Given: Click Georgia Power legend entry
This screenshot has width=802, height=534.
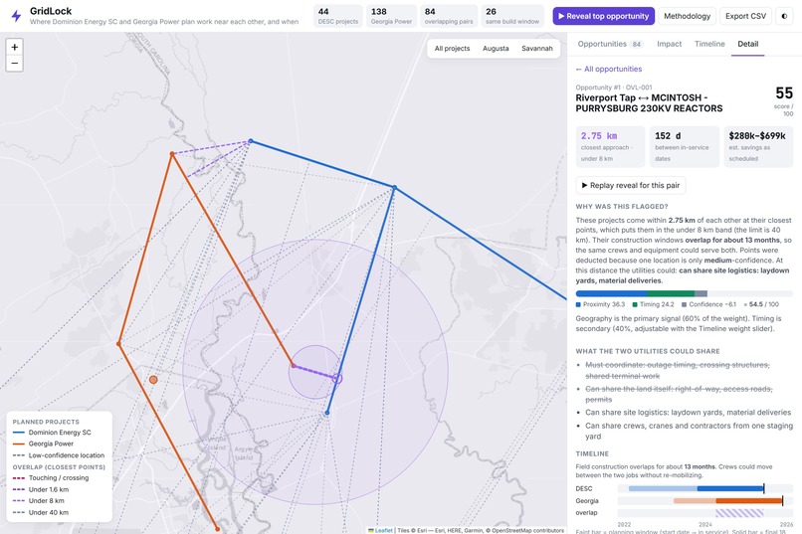Looking at the screenshot, I should point(44,444).
